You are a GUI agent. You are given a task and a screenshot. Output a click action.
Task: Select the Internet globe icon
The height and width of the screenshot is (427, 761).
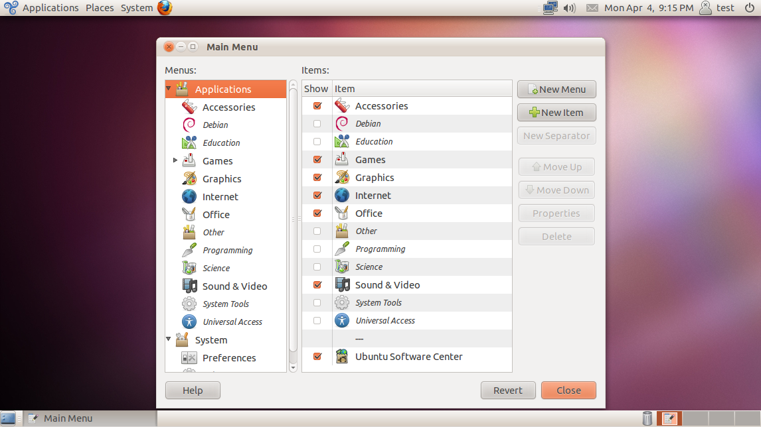[x=342, y=194]
